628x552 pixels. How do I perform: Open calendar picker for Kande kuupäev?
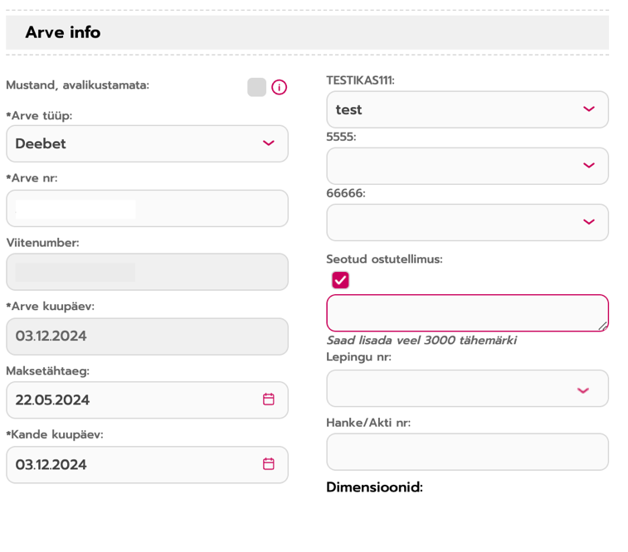pyautogui.click(x=268, y=464)
